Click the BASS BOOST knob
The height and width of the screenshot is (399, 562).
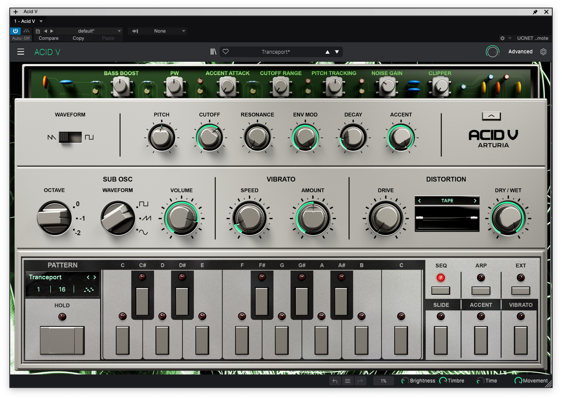click(x=121, y=87)
